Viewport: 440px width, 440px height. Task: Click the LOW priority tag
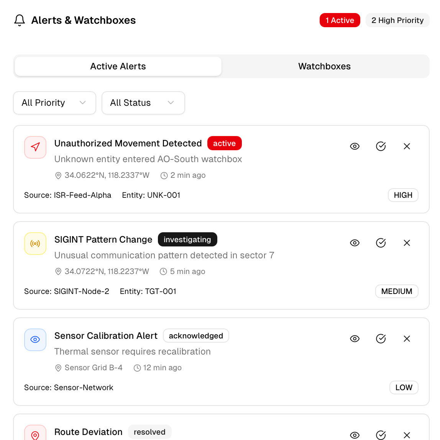(404, 387)
